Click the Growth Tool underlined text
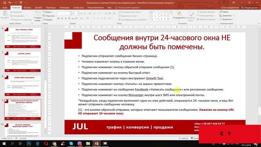The width and height of the screenshot is (261, 147). click(155, 78)
